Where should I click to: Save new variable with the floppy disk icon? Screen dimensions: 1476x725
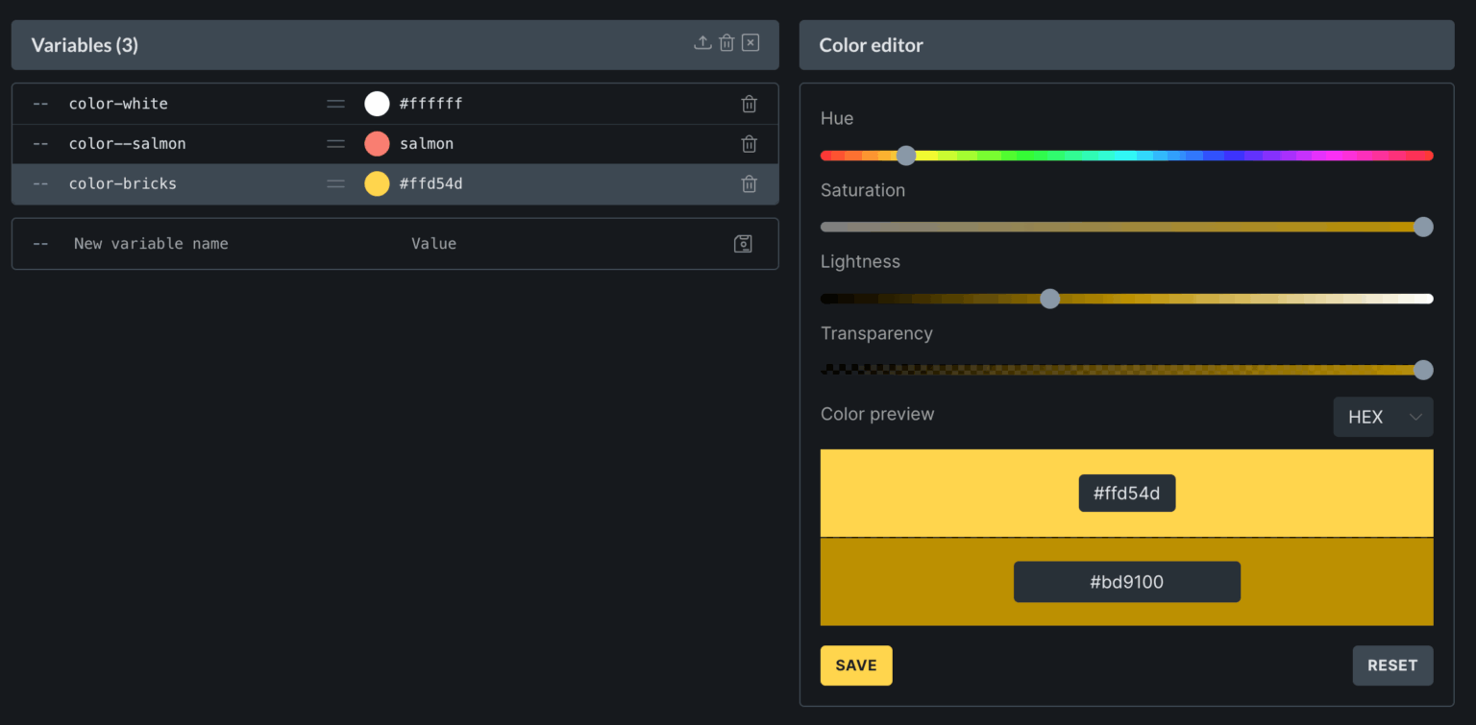coord(743,243)
